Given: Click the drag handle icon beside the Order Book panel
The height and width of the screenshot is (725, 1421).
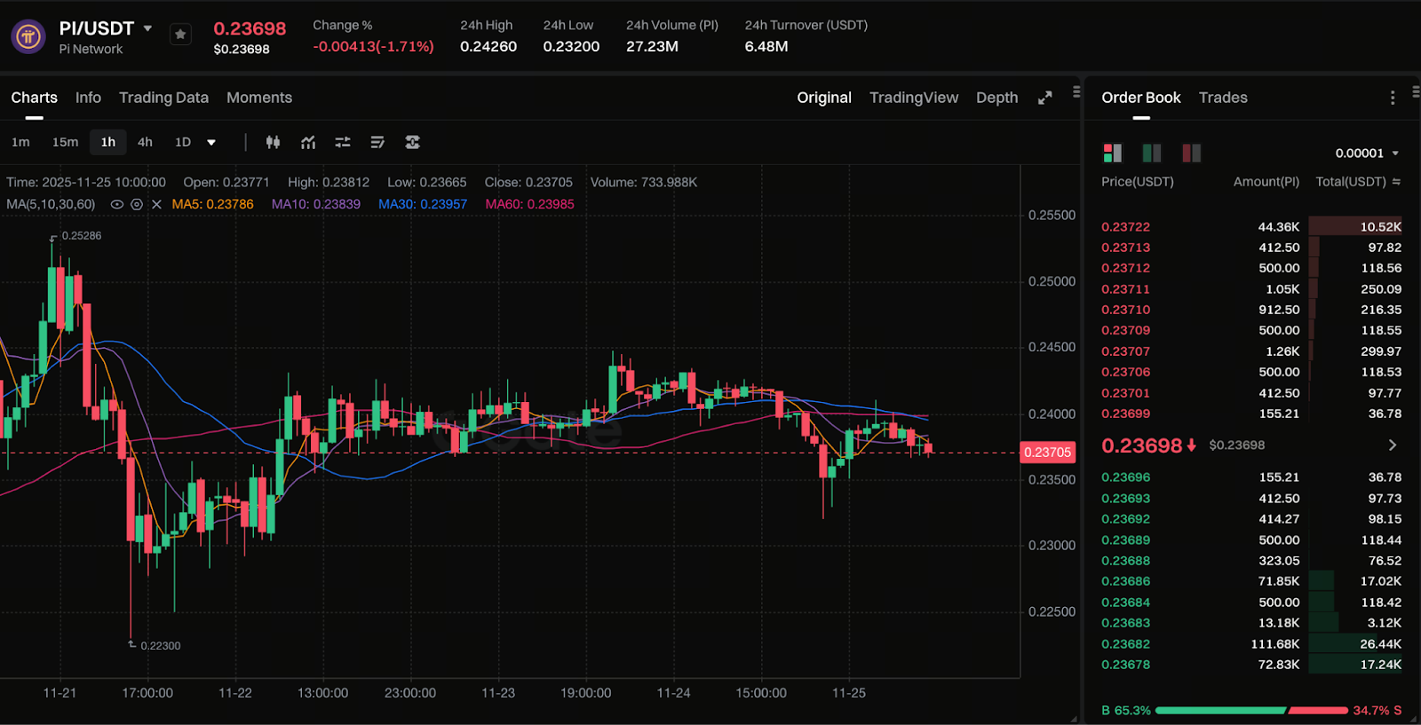Looking at the screenshot, I should (x=1416, y=91).
